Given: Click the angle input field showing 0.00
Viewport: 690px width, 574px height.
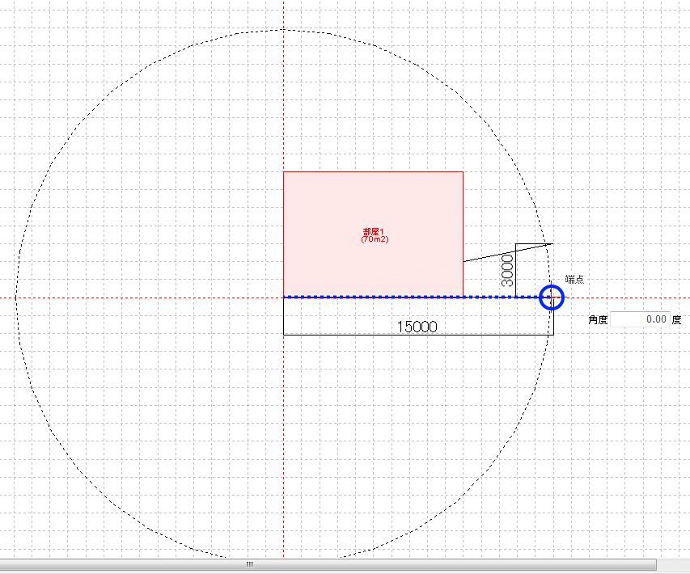Looking at the screenshot, I should point(640,319).
